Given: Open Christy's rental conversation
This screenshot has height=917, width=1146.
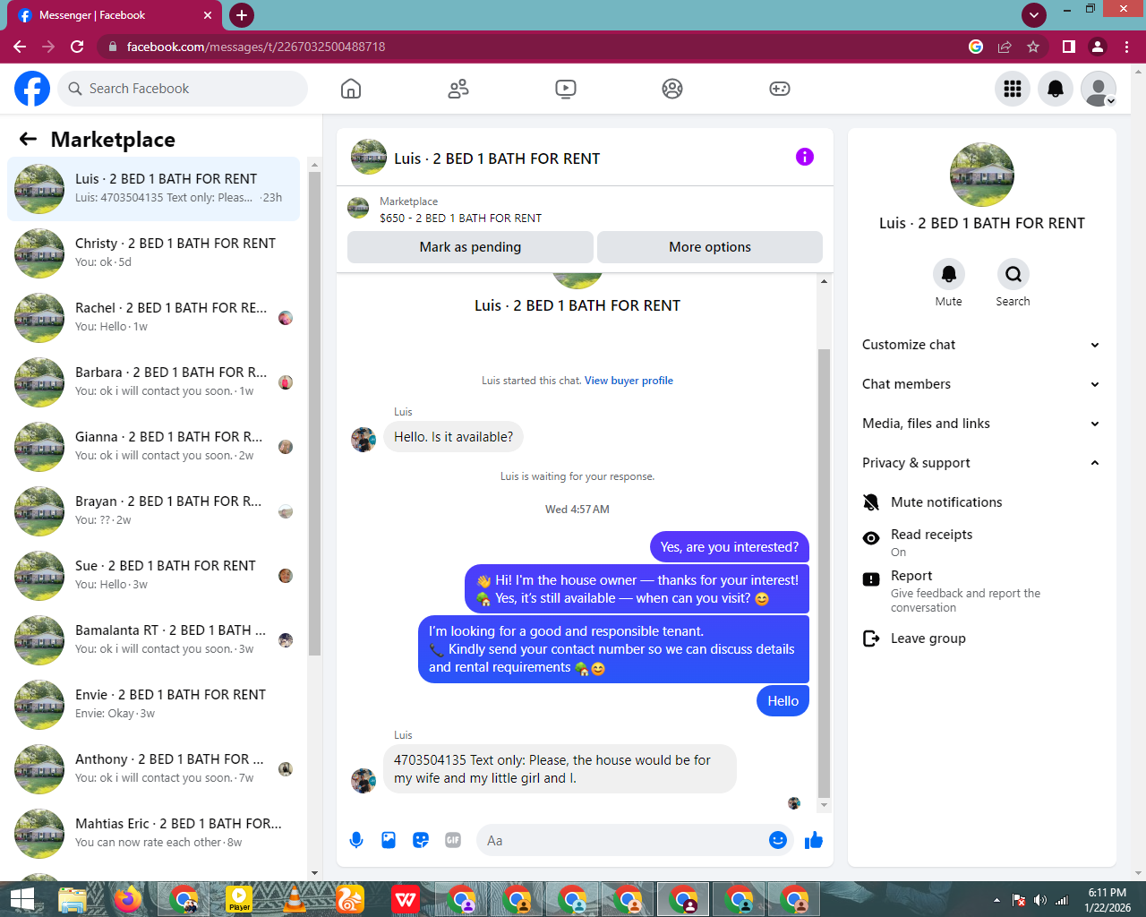Looking at the screenshot, I should pyautogui.click(x=154, y=253).
